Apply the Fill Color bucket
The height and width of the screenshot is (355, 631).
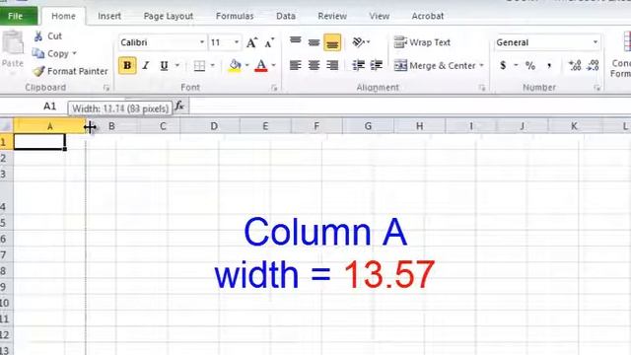click(235, 65)
